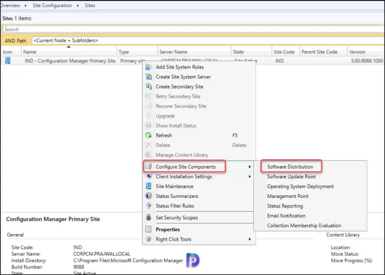Viewport: 385px width, 275px height.
Task: Click version value 5.00.9088.1000
Action: (367, 61)
